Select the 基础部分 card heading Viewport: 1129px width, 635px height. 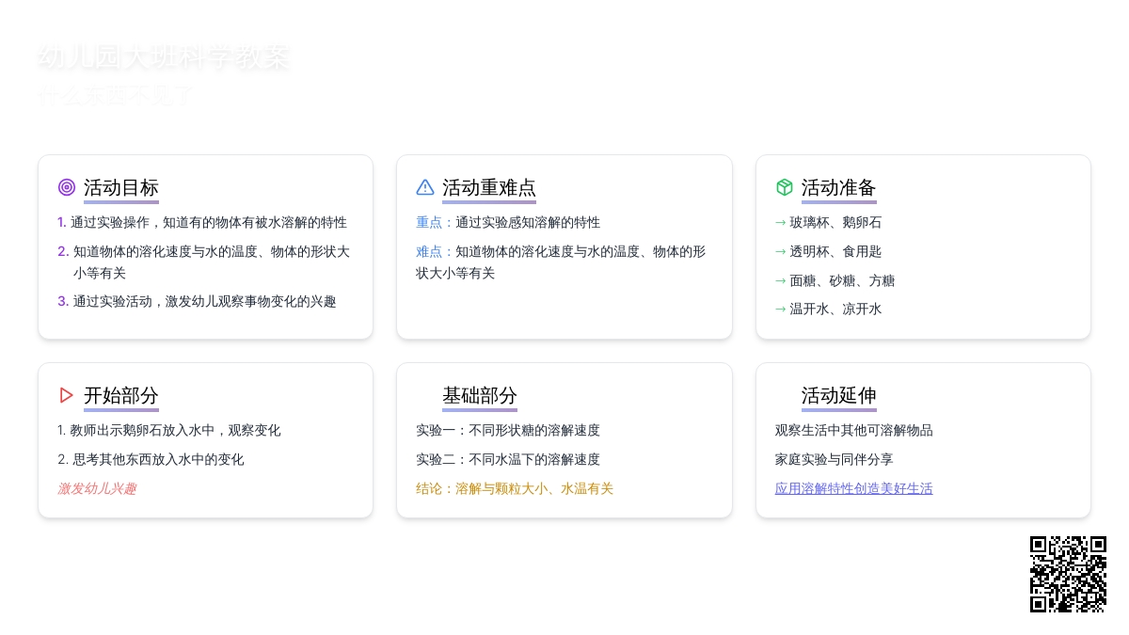(480, 395)
